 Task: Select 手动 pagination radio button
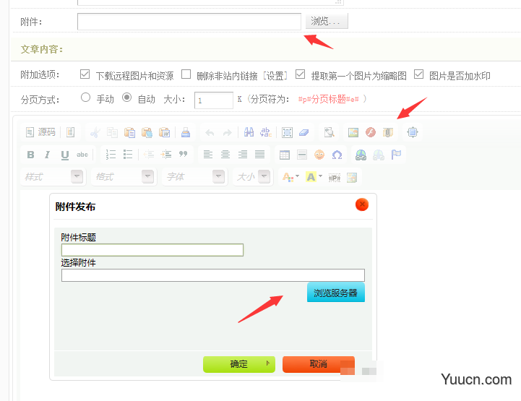tap(86, 98)
